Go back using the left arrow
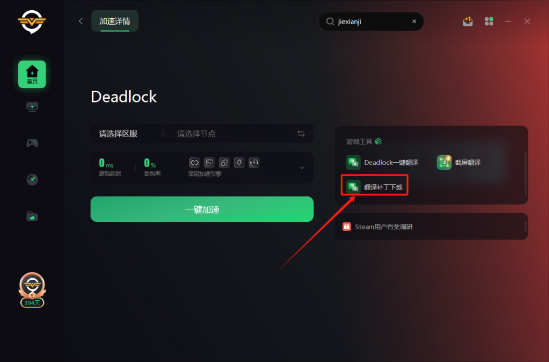This screenshot has height=362, width=549. (x=81, y=21)
